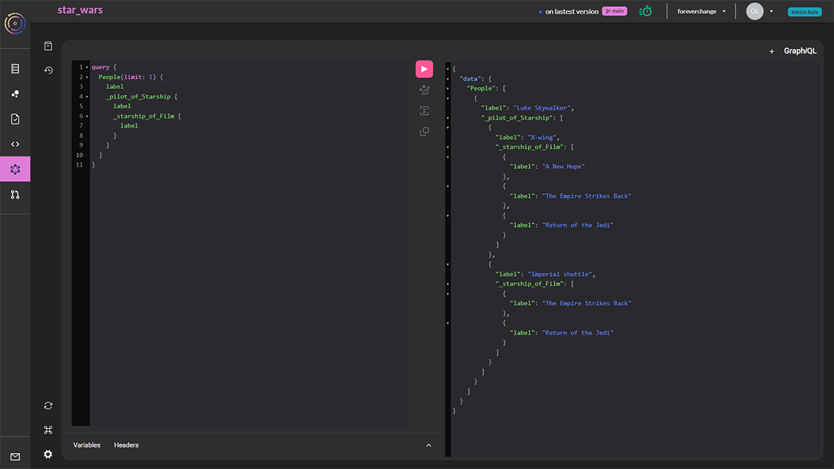This screenshot has height=469, width=834.
Task: Prettify the query using the brush icon
Action: click(424, 89)
